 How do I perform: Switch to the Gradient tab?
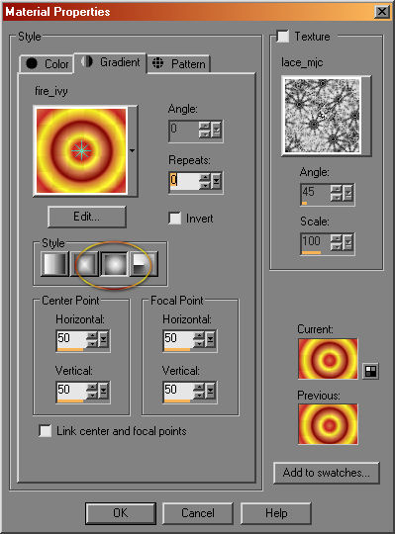(111, 62)
